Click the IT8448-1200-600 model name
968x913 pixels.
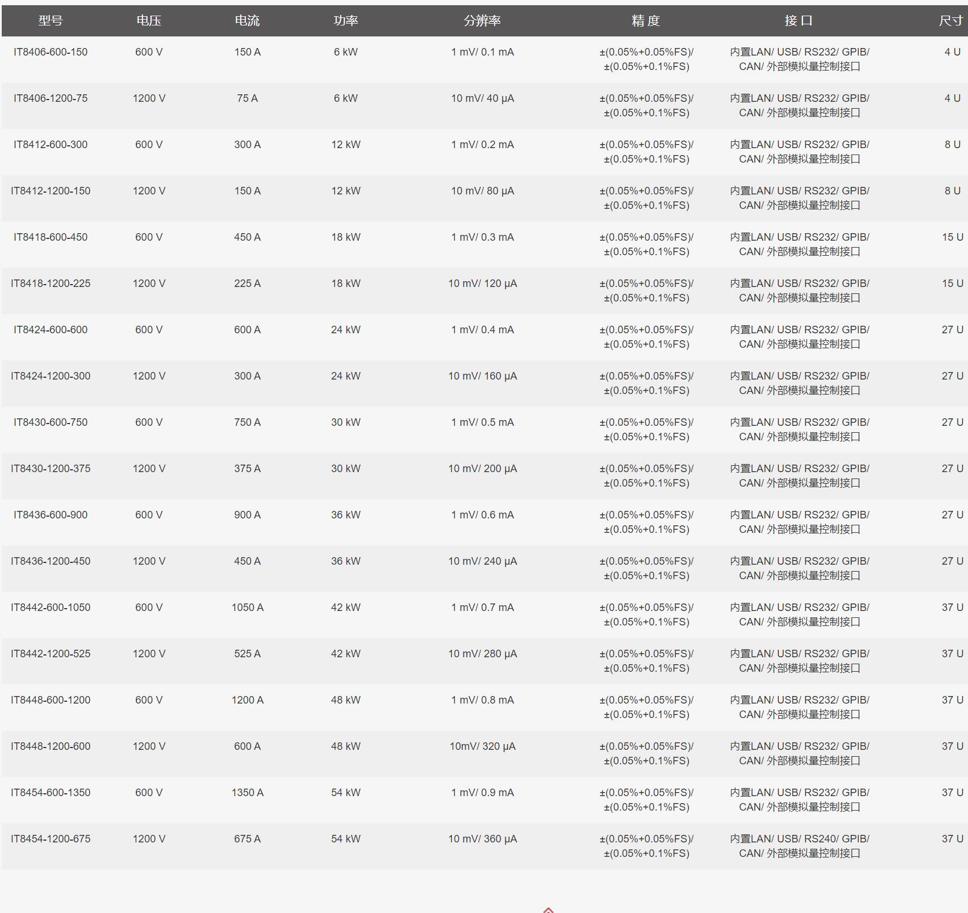pos(50,746)
